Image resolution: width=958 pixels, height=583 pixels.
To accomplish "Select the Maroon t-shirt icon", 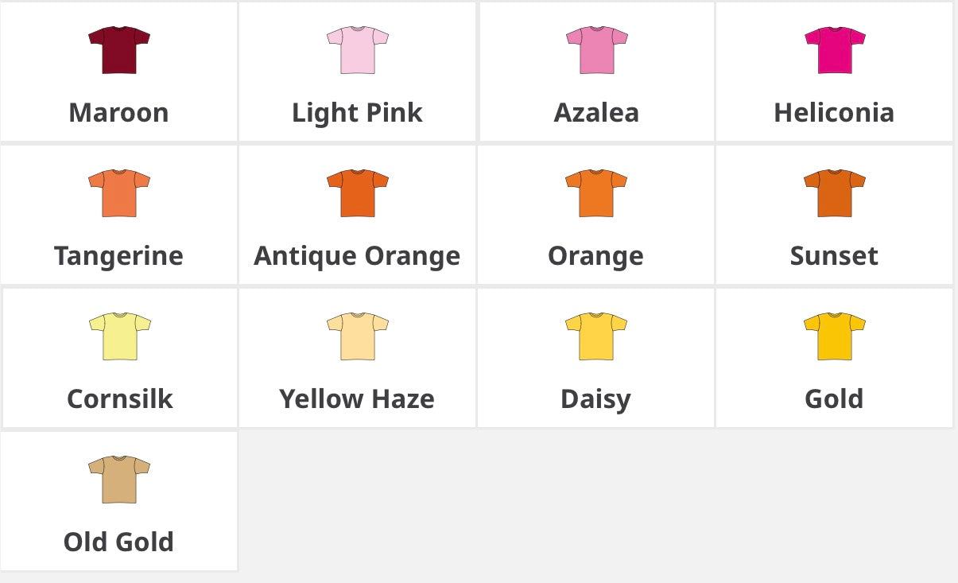I will tap(119, 50).
